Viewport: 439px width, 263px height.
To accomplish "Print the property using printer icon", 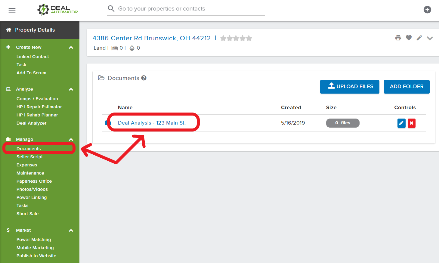I will tap(398, 38).
